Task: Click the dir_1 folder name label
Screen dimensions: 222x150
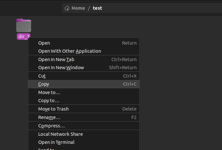Action: 24,37
